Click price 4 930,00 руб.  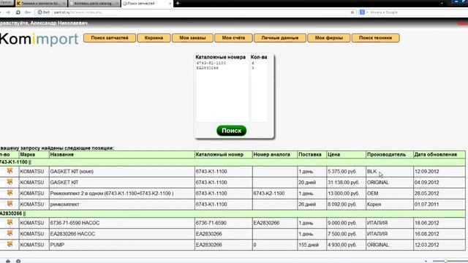[x=341, y=245]
